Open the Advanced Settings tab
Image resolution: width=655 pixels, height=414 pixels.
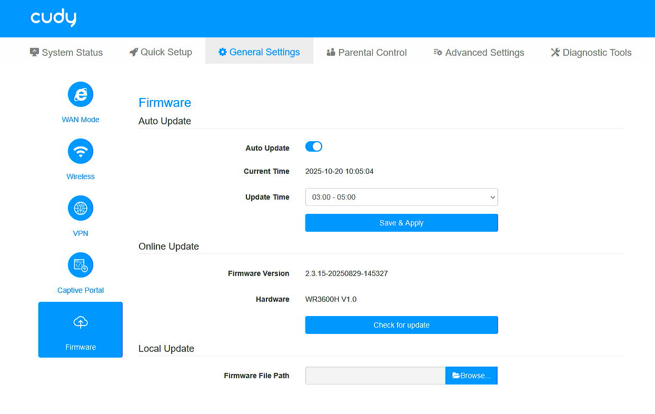(479, 53)
